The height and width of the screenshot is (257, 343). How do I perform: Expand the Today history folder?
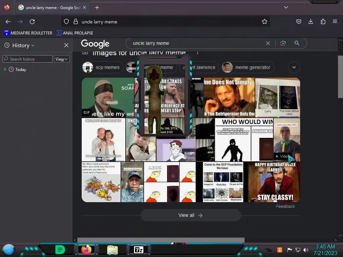pyautogui.click(x=5, y=69)
